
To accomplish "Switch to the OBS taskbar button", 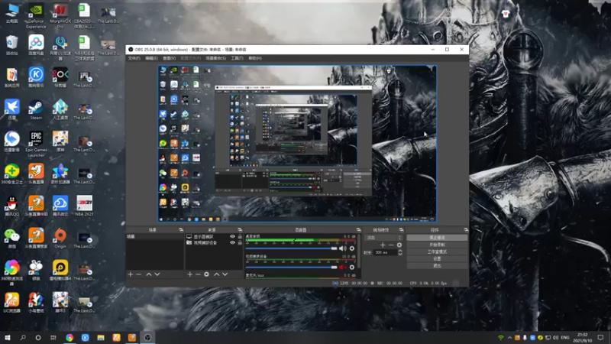I will pos(147,337).
